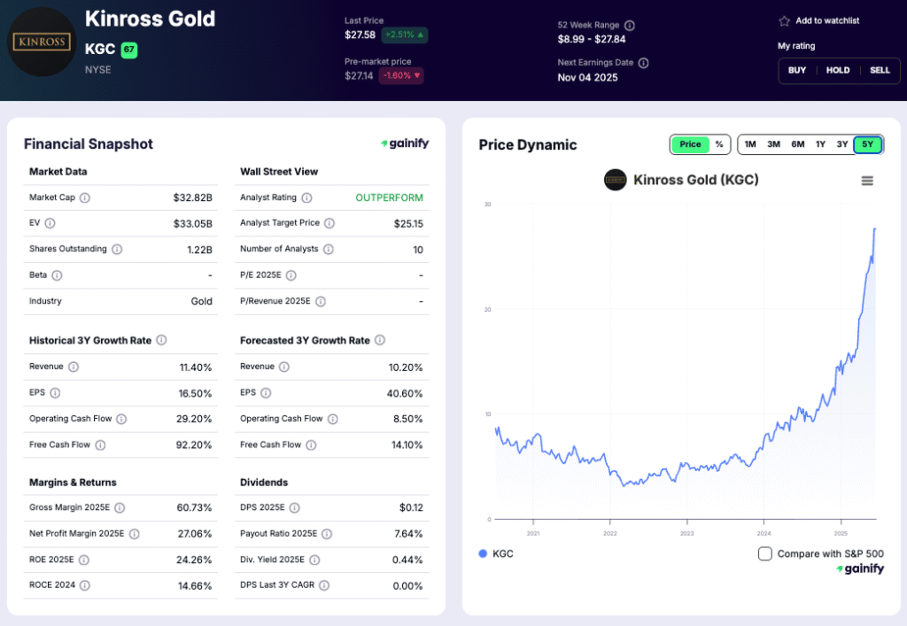Enable Compare with S&P 500
This screenshot has width=907, height=626.
point(765,553)
